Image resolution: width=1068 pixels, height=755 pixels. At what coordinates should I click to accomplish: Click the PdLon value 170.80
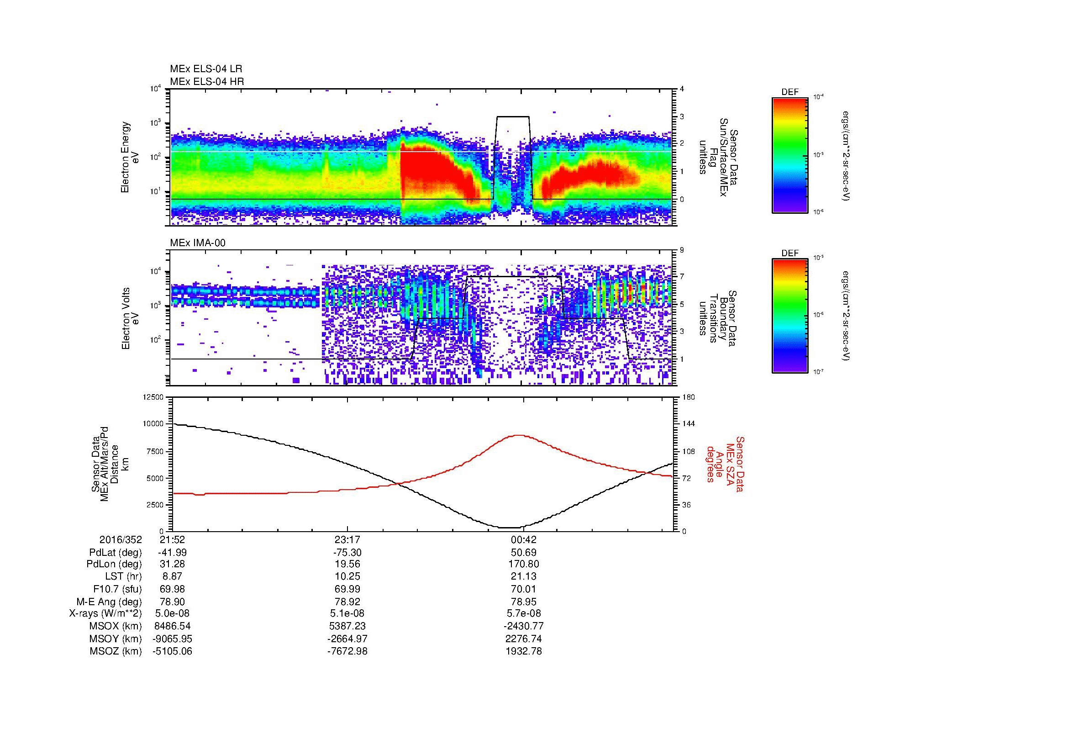point(524,564)
